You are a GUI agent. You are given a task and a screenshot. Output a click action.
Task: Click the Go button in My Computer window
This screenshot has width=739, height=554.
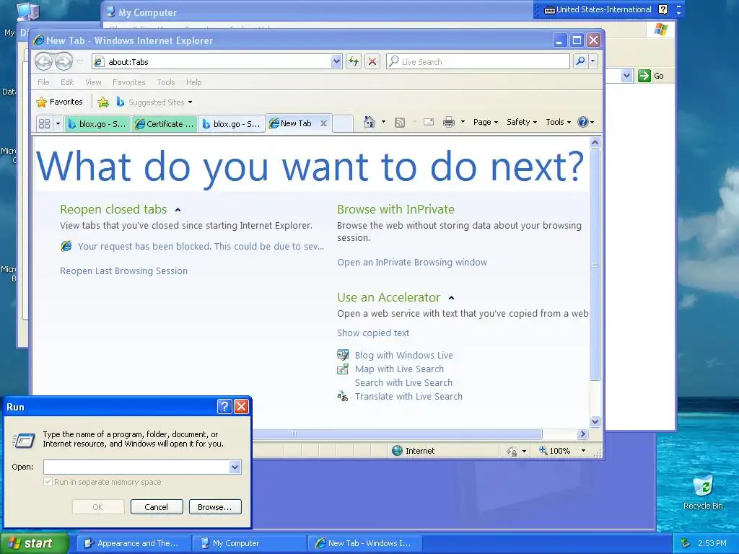click(x=652, y=75)
